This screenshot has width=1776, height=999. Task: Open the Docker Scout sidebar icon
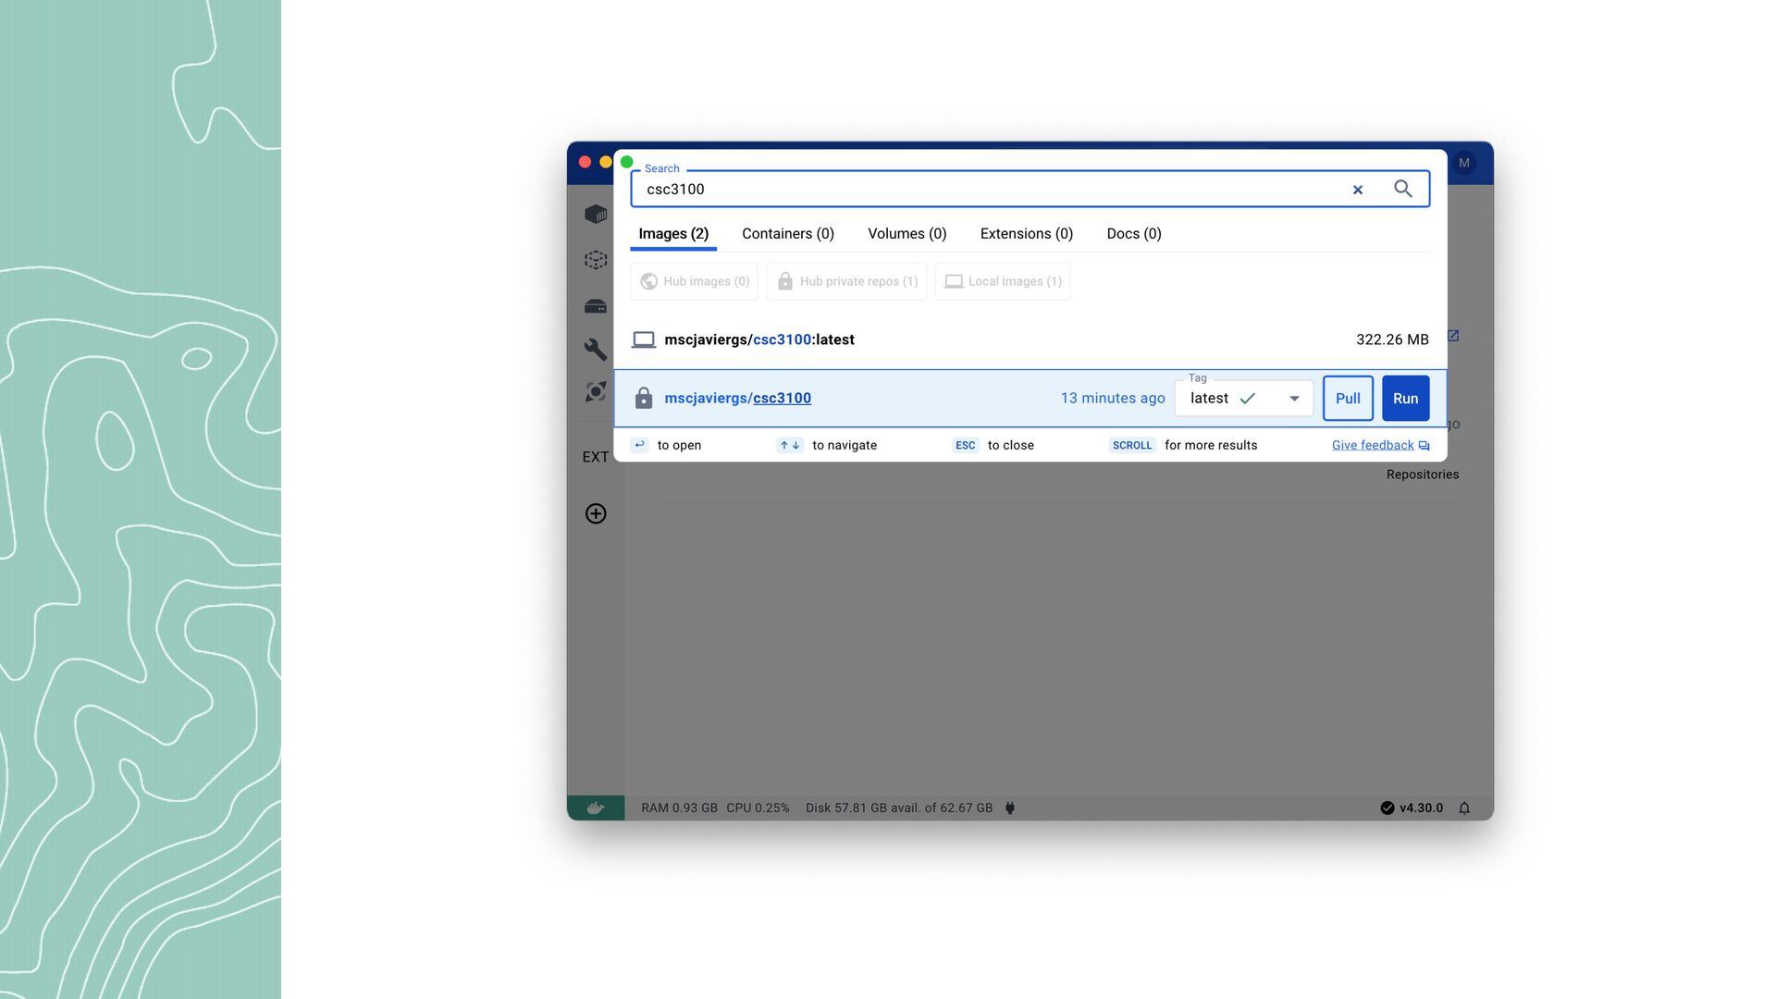pyautogui.click(x=596, y=392)
